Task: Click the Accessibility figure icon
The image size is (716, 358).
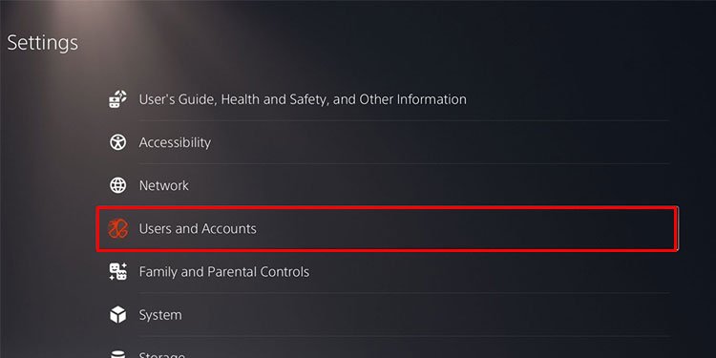Action: pyautogui.click(x=117, y=142)
